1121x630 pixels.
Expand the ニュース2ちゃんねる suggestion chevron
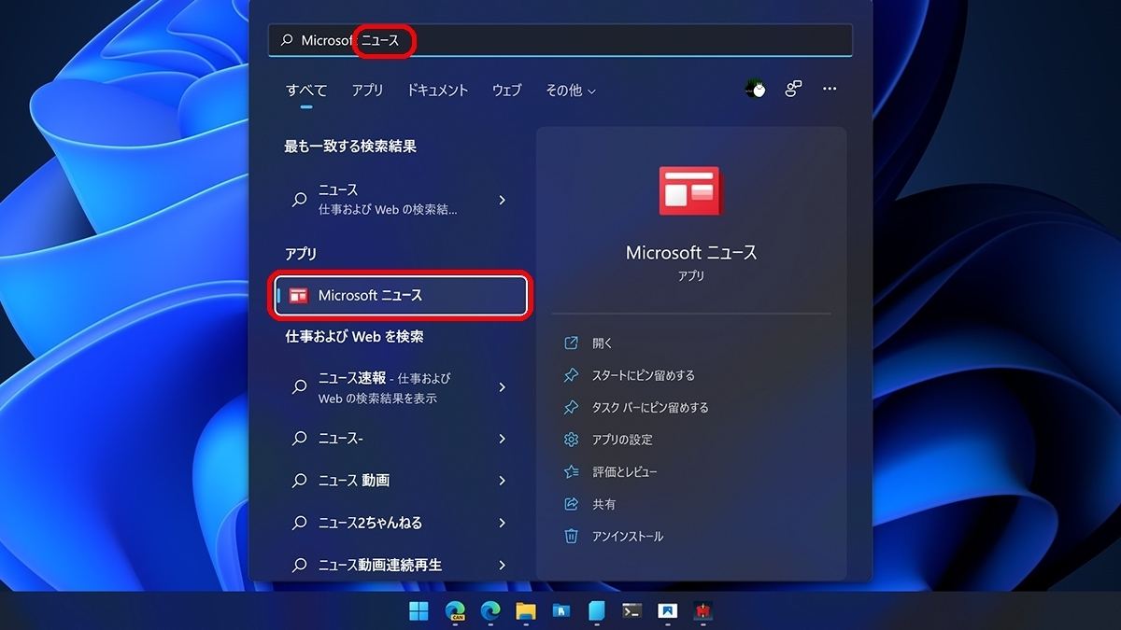(x=503, y=523)
